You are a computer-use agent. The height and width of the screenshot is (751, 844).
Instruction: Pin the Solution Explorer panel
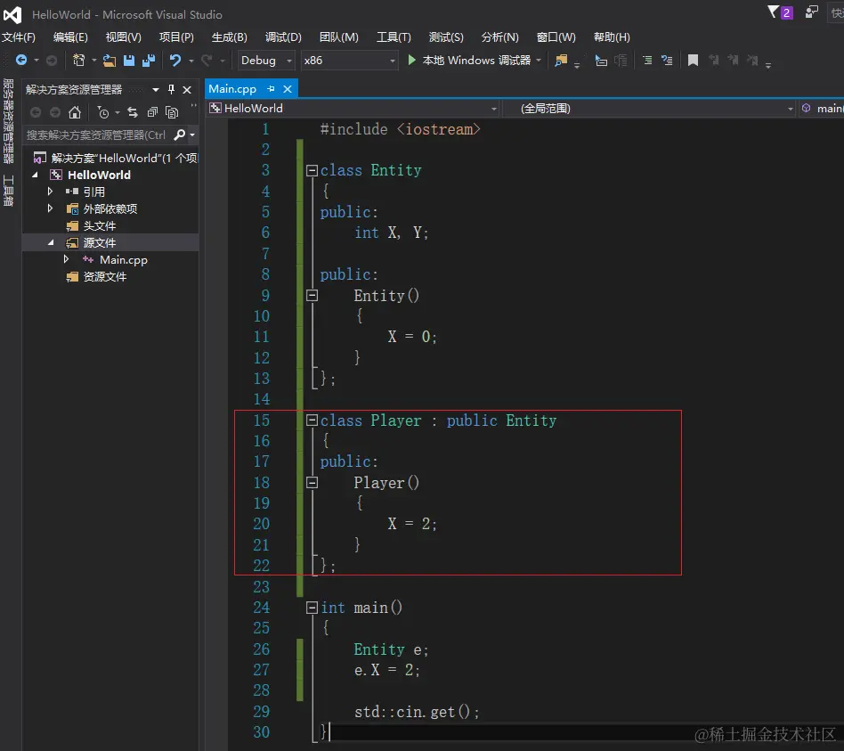click(x=171, y=89)
